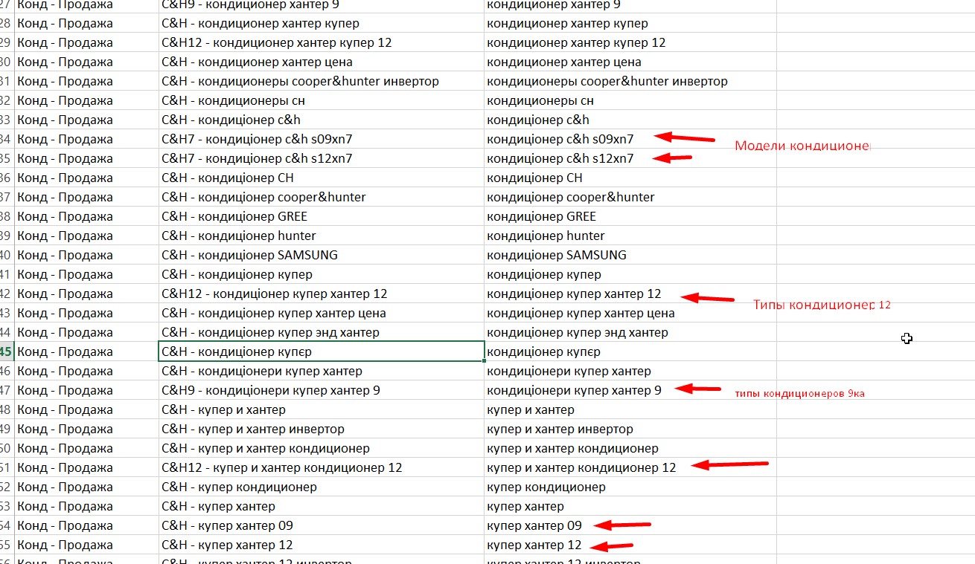975x564 pixels.
Task: Select cell 'C&H - кондиціонер SAMSUNG'
Action: [322, 255]
